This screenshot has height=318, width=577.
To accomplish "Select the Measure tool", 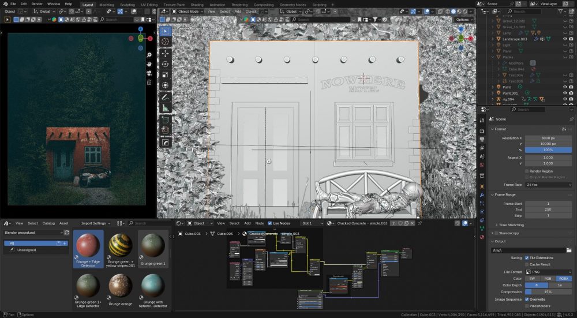I will [x=165, y=108].
